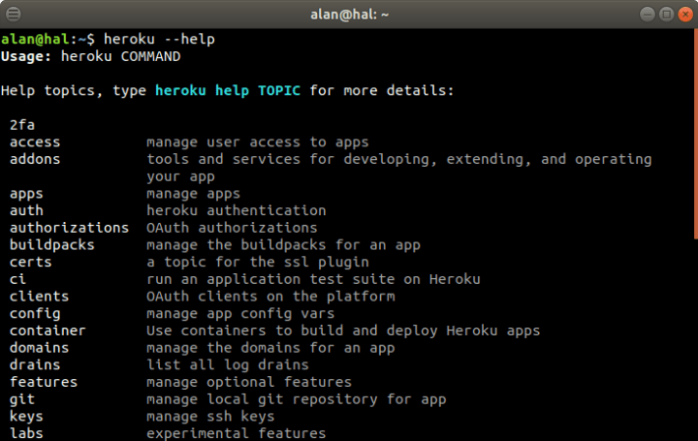Click the 'ci' topic name
Screen dimensions: 698x441
coord(17,279)
